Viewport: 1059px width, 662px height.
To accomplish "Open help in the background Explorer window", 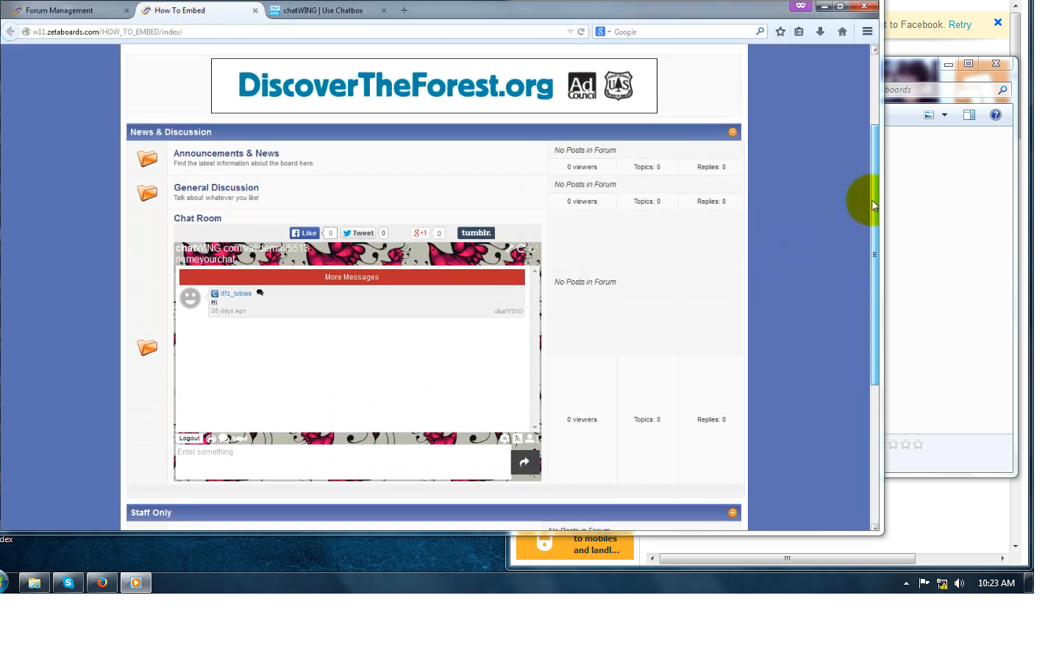I will click(x=996, y=115).
